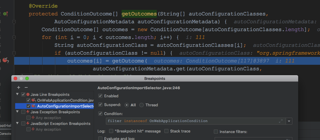Uncheck the OnWebApplicationCondition.java breakpoint checkbox
320x140 pixels.
tap(29, 100)
